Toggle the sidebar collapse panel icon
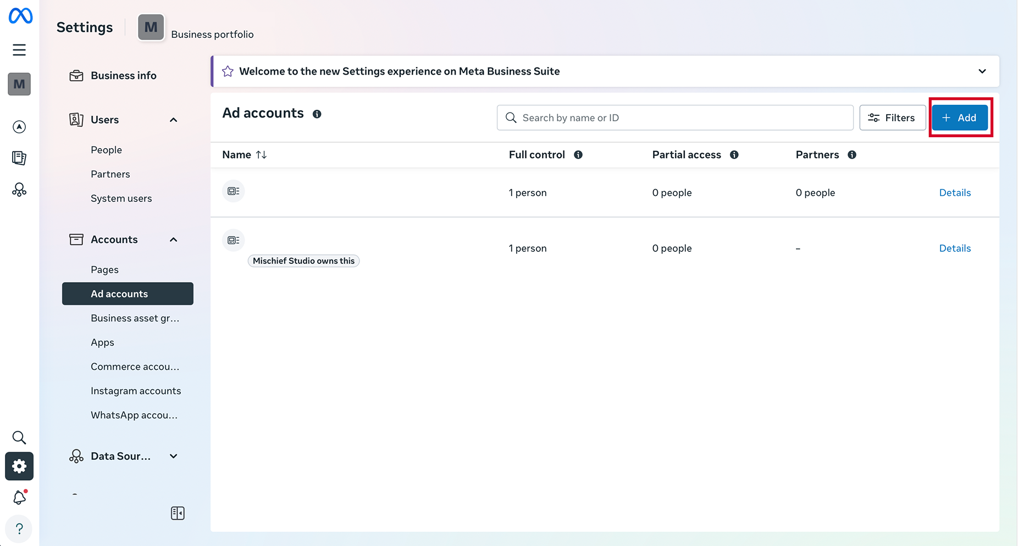Image resolution: width=1018 pixels, height=546 pixels. point(178,513)
